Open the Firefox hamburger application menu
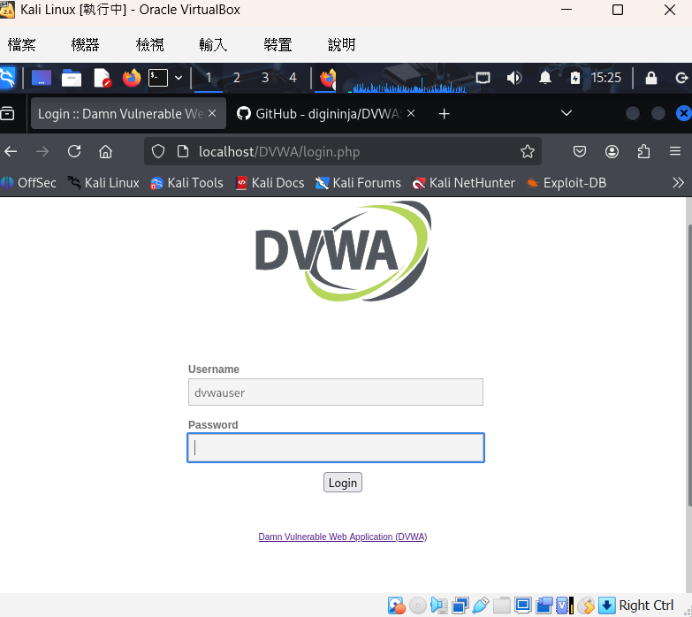The height and width of the screenshot is (617, 692). point(675,151)
